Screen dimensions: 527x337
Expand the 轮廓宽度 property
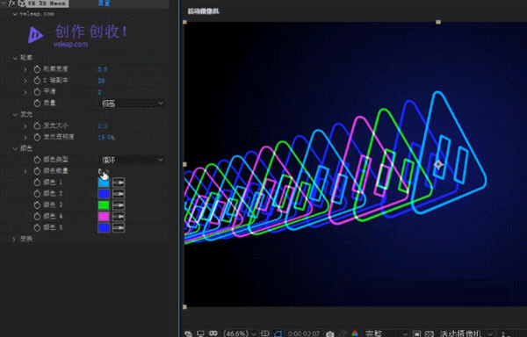[x=25, y=69]
